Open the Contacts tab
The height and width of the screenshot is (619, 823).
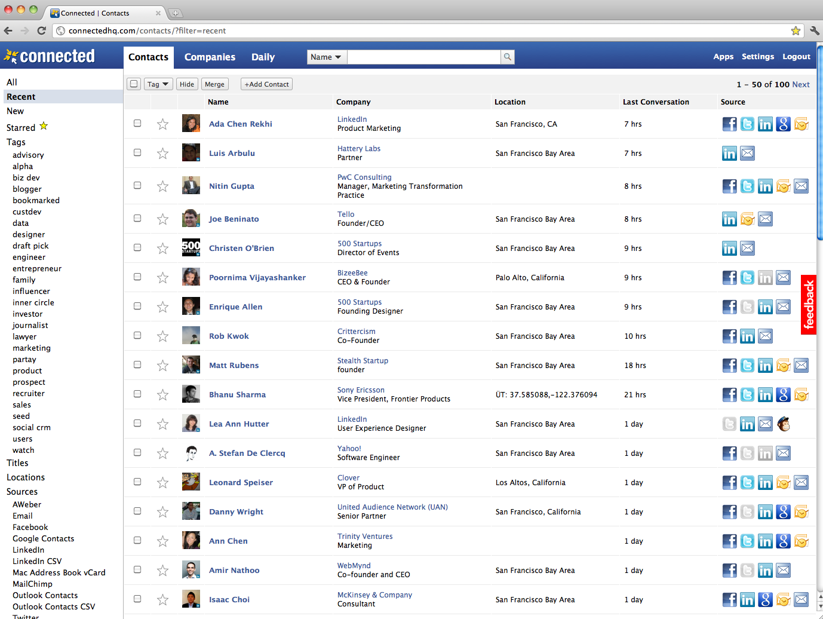148,57
